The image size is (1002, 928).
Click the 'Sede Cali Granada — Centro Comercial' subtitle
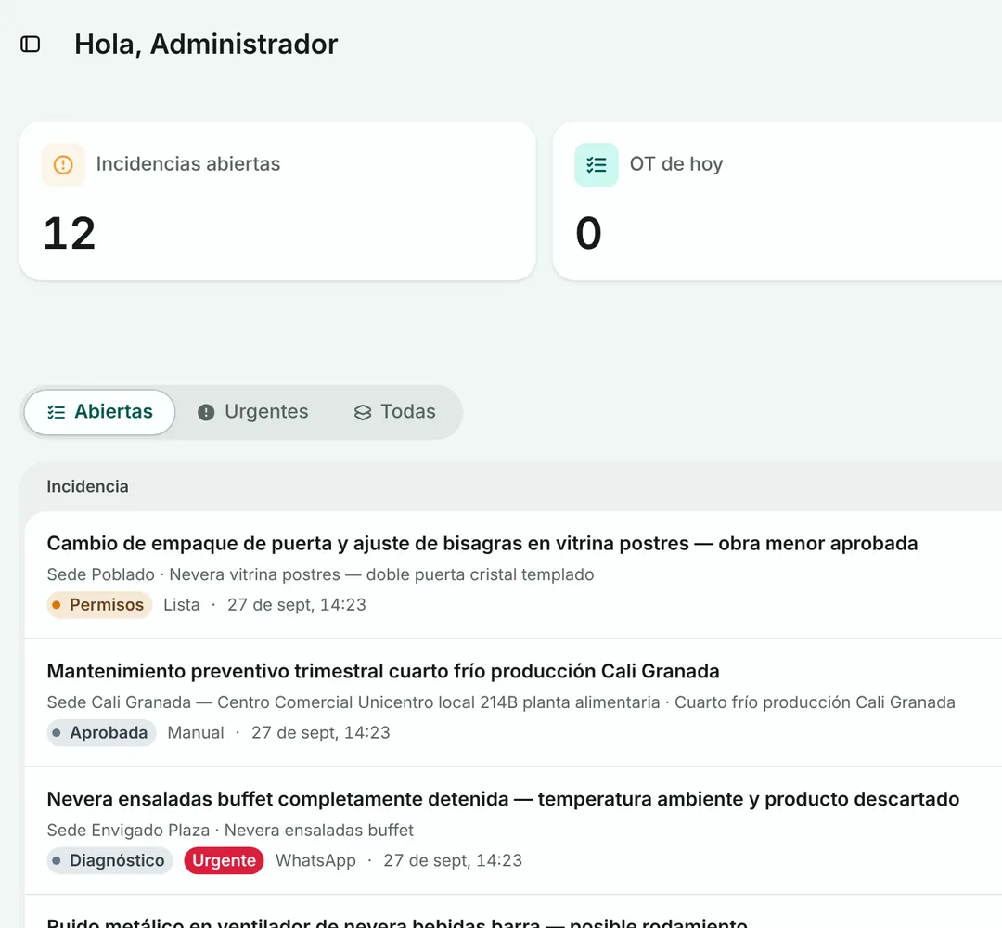(501, 702)
